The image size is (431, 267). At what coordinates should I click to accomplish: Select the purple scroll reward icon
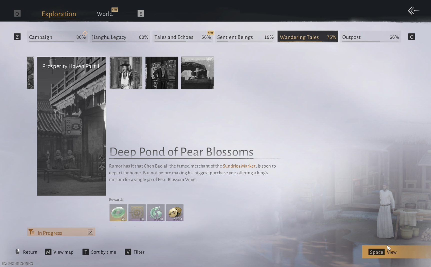point(137,212)
